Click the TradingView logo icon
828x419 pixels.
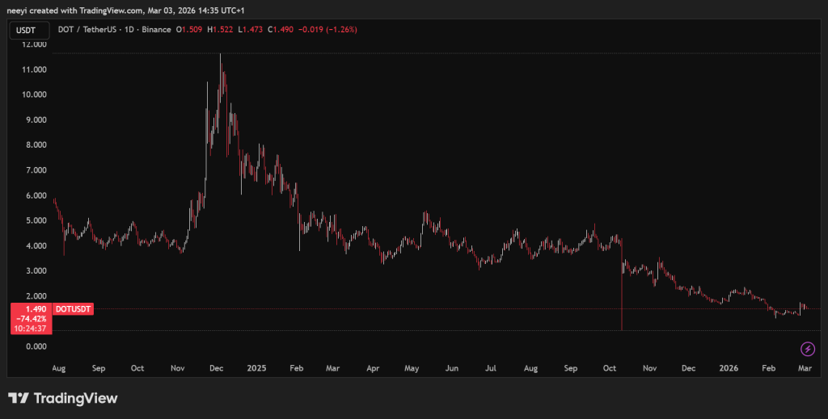[x=19, y=398]
